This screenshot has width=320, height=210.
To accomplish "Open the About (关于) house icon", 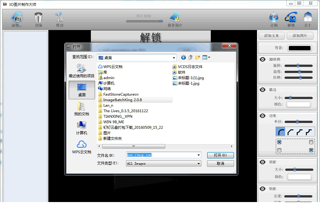I will point(307,18).
